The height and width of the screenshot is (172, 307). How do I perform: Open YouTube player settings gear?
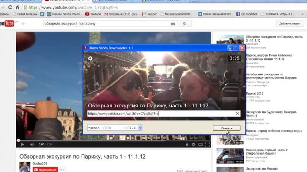(194, 144)
